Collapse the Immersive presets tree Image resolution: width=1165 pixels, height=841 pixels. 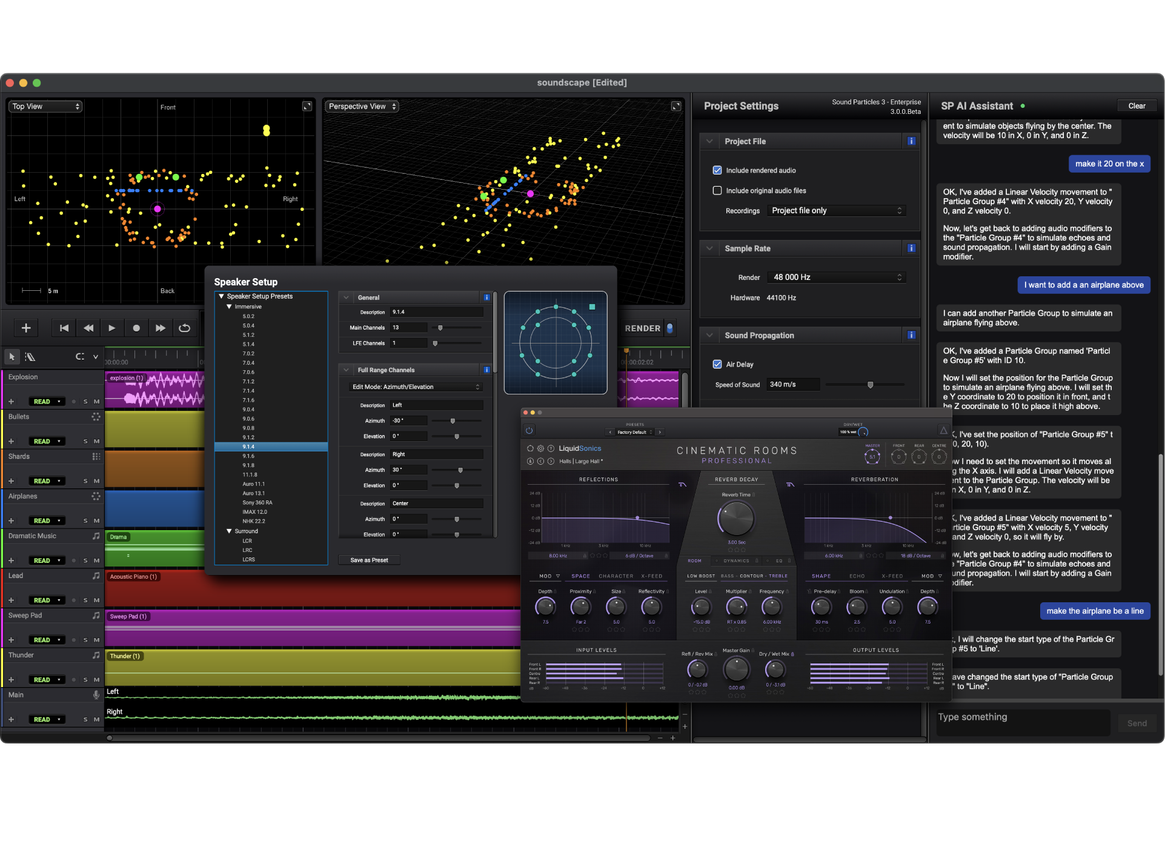pos(230,307)
